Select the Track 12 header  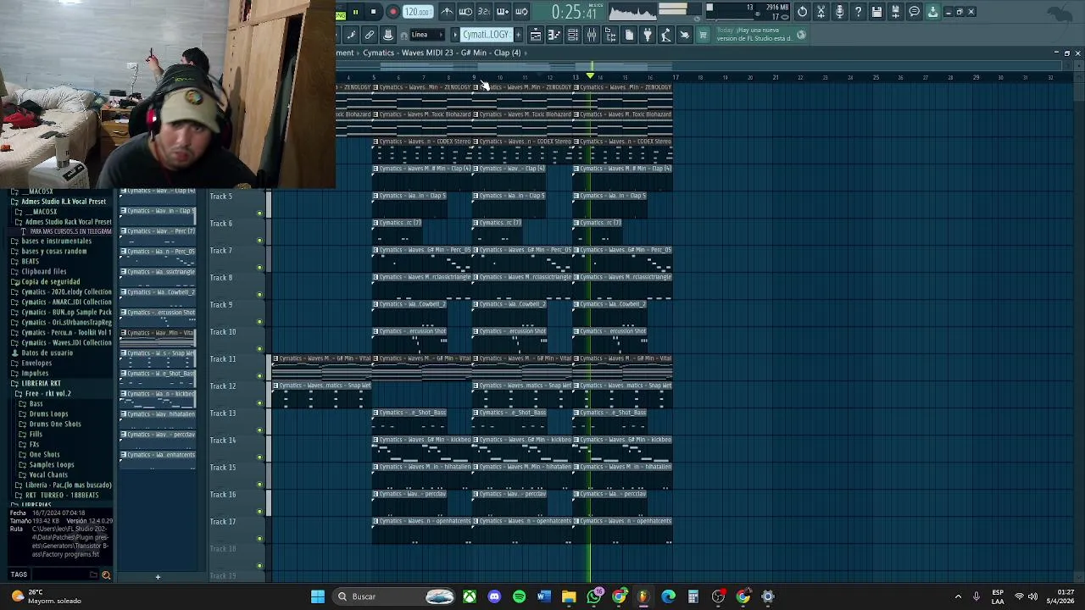click(236, 392)
